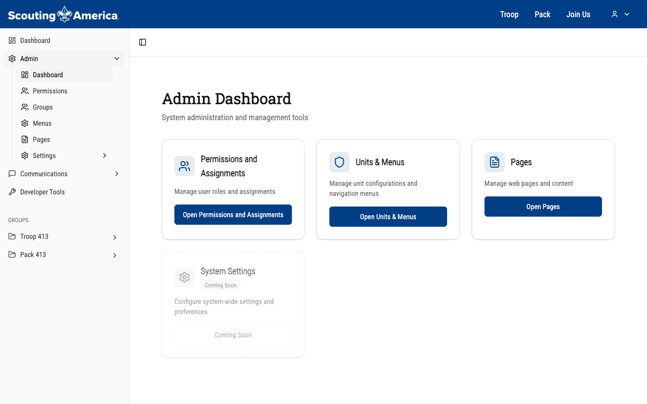
Task: Expand the Pack 413 group chevron
Action: tap(115, 256)
